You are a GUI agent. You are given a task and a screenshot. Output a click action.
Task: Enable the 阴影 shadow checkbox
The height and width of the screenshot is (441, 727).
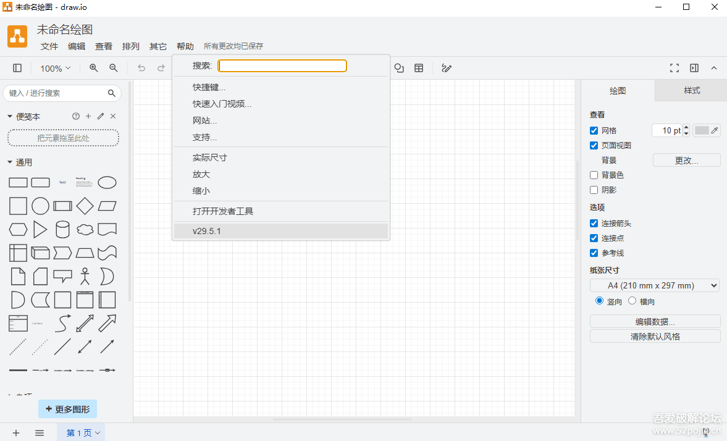click(x=594, y=190)
